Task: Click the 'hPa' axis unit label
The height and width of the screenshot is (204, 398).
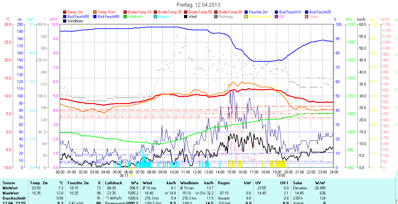Action: pyautogui.click(x=349, y=20)
